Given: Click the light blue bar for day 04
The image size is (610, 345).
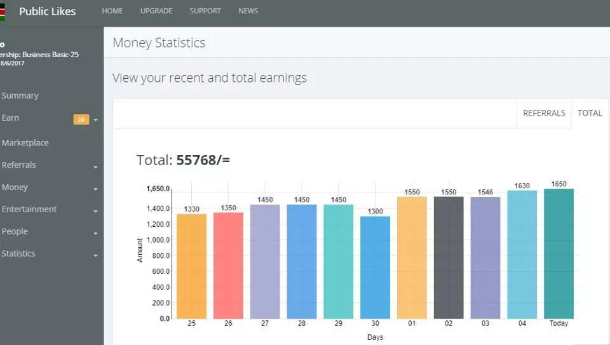Looking at the screenshot, I should (x=522, y=254).
